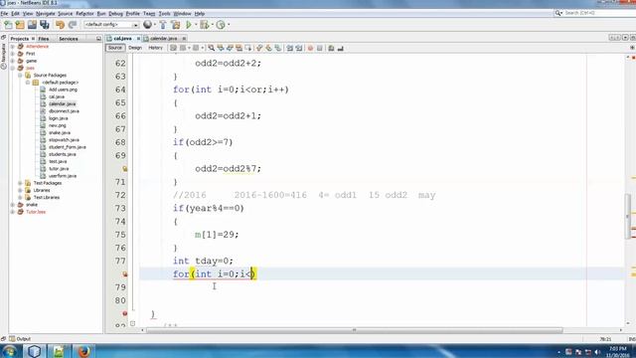Close the calendar.java tab

click(184, 39)
